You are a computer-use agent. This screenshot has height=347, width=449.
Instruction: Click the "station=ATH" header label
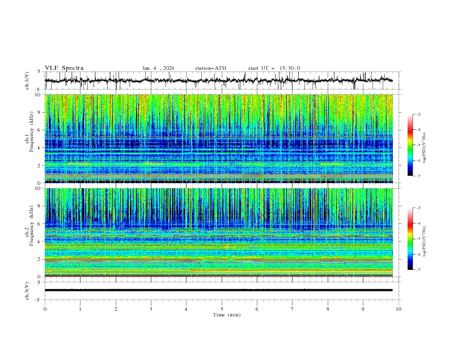[x=210, y=68]
